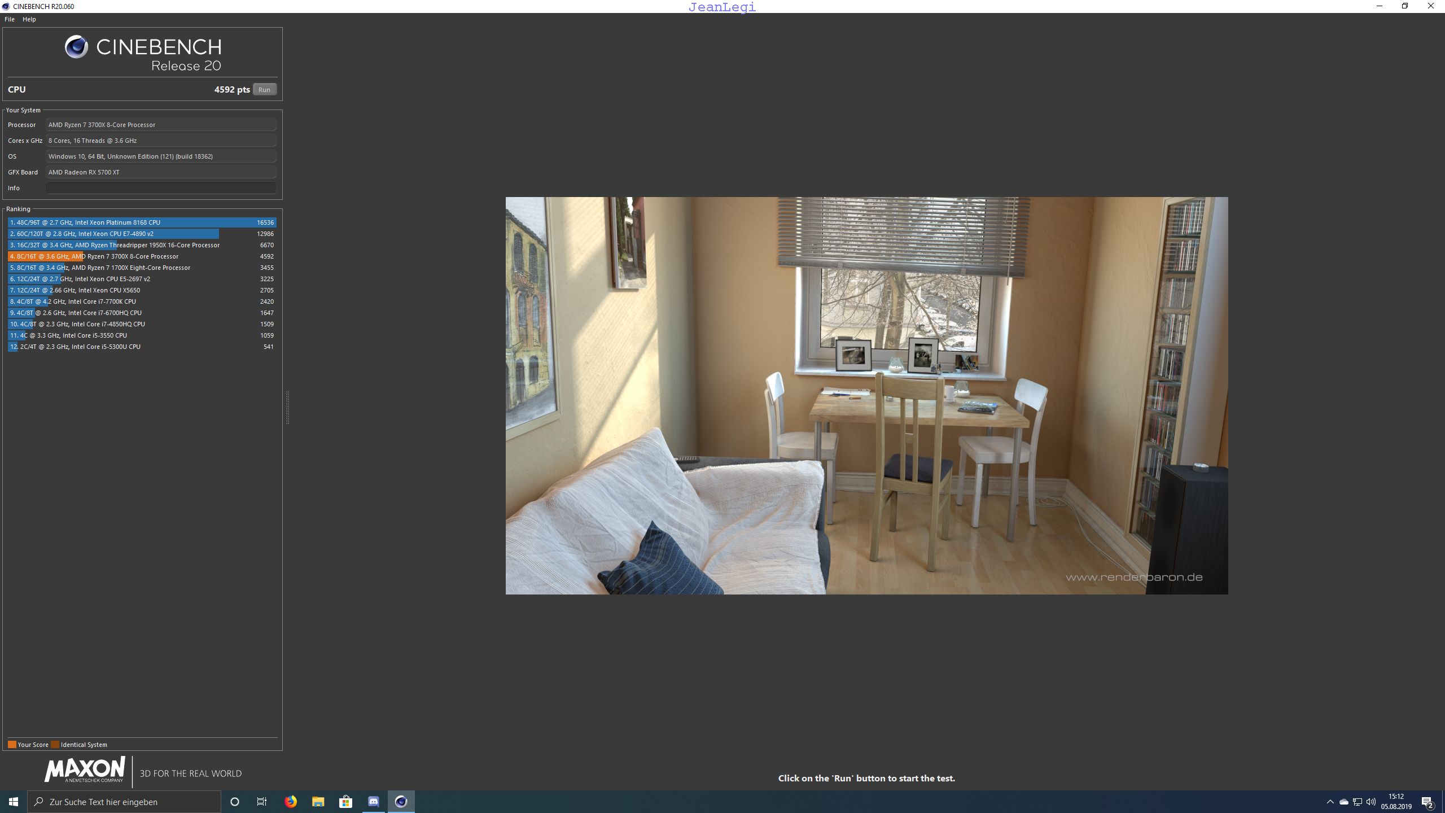Click the Firefox browser taskbar icon
The image size is (1445, 813).
(290, 801)
